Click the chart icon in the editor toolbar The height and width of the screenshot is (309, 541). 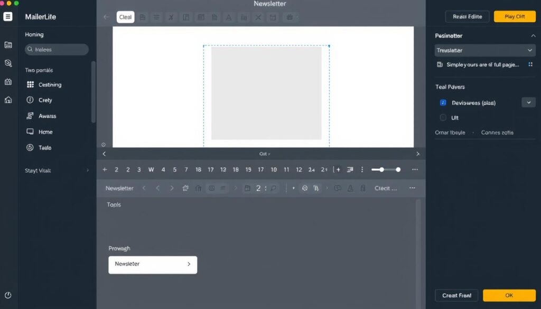243,17
